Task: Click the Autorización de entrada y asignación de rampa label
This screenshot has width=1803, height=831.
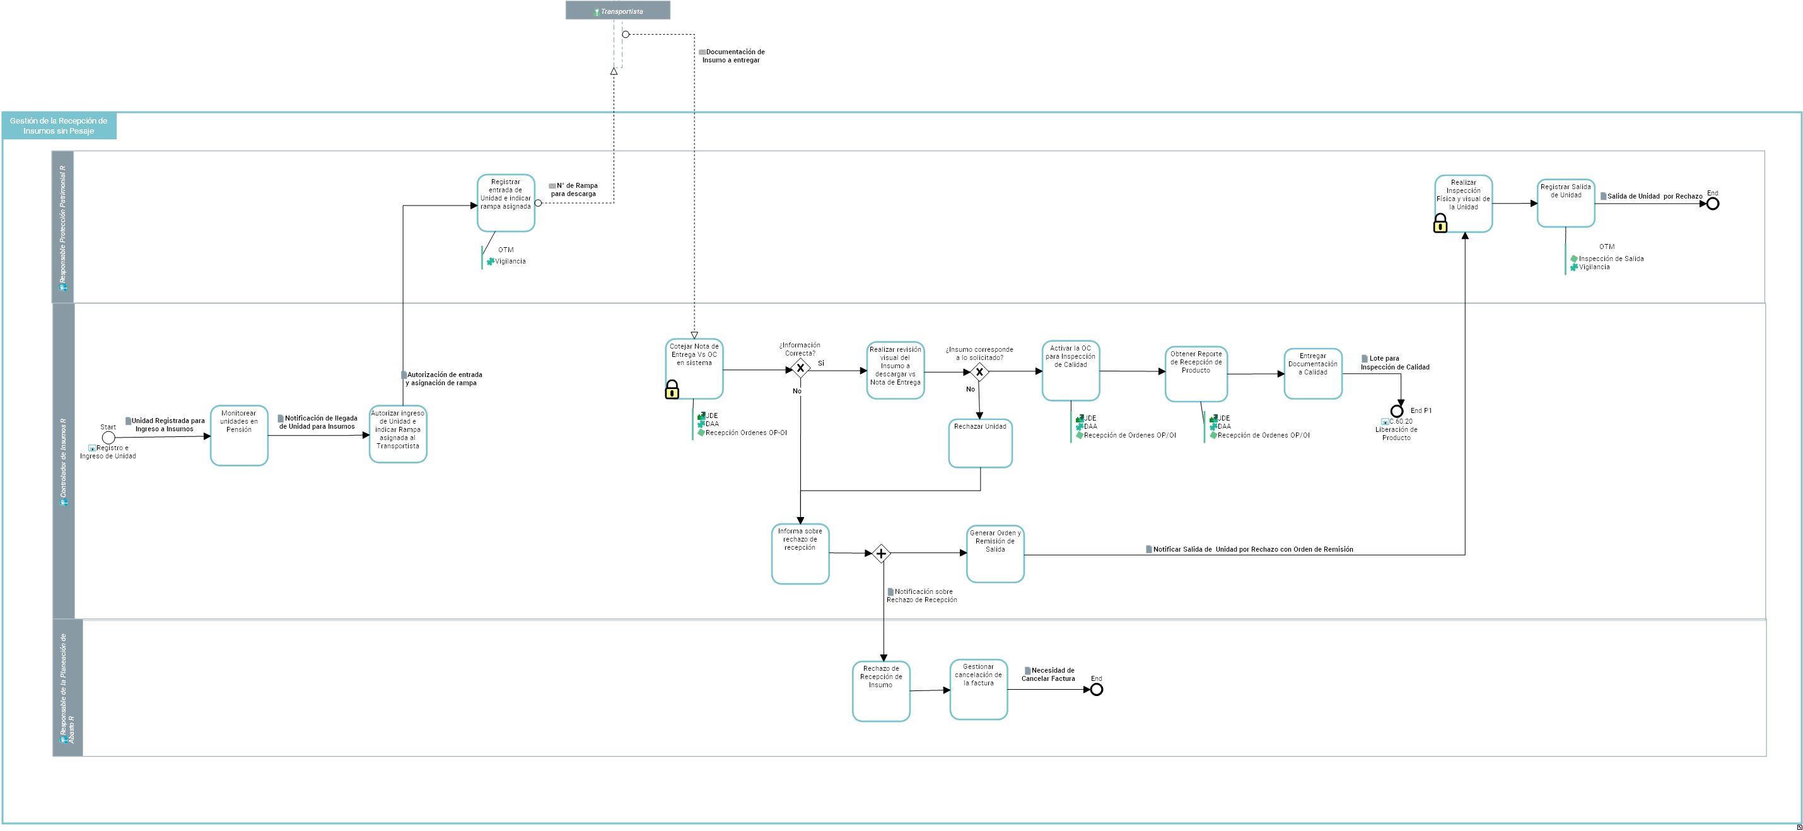Action: (441, 379)
